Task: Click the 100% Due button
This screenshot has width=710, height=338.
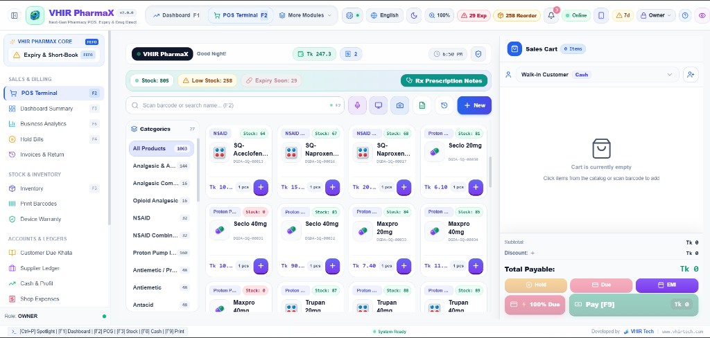Action: (535, 305)
